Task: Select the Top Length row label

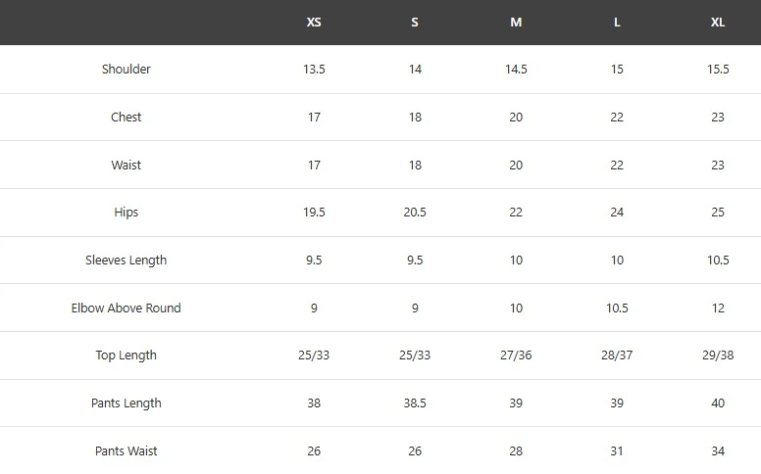Action: (127, 355)
